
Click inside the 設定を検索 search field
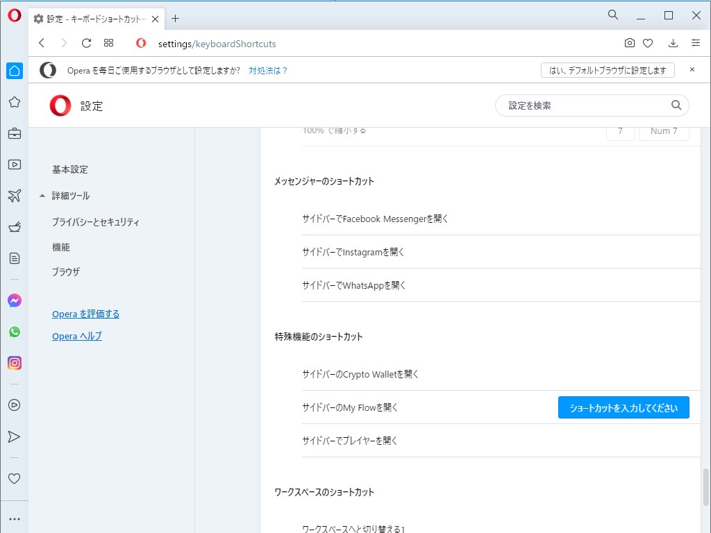pos(590,105)
